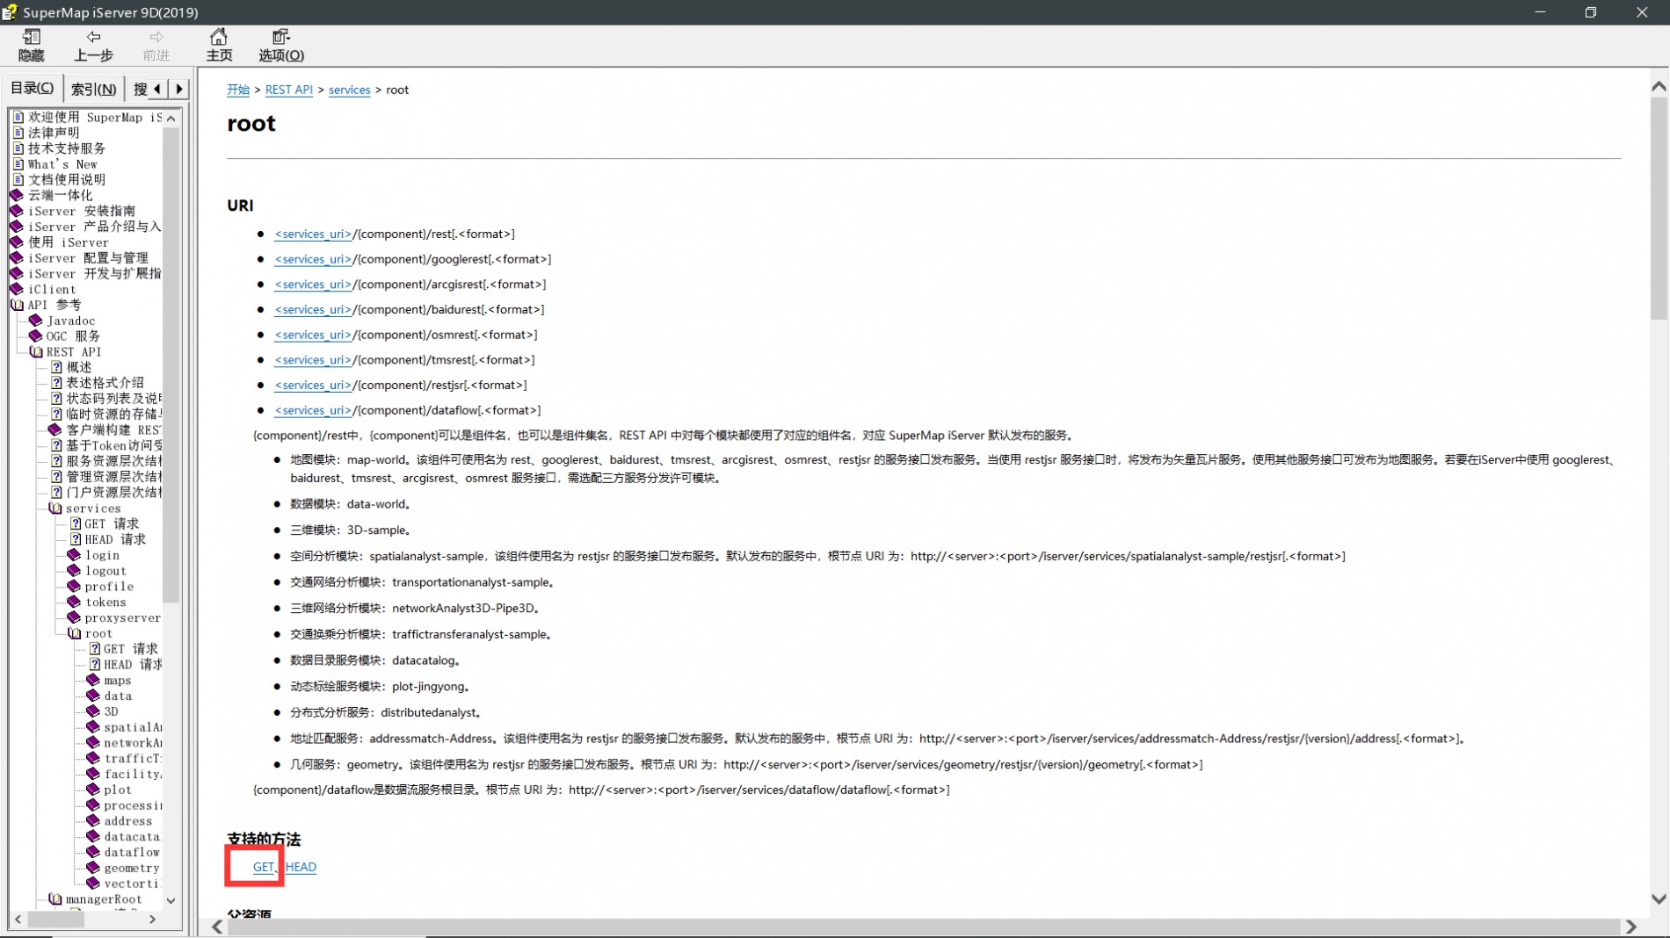The height and width of the screenshot is (938, 1670).
Task: Open the 概述 help topic
Action: coord(78,367)
